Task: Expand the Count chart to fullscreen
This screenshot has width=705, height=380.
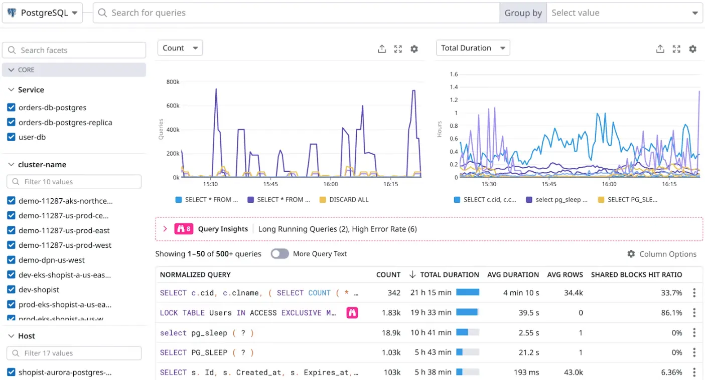Action: point(398,49)
